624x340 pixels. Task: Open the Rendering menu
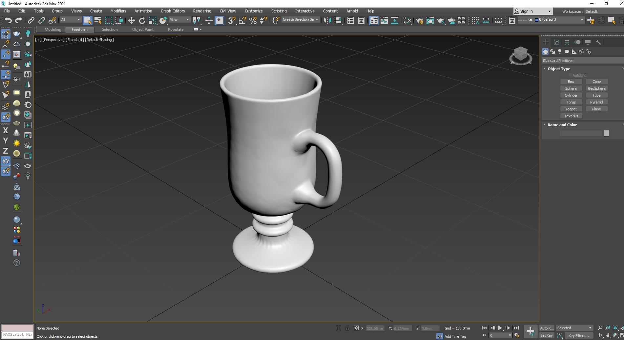coord(202,11)
